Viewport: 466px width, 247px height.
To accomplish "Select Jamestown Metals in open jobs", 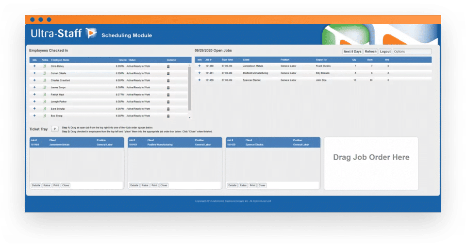I will coord(253,66).
